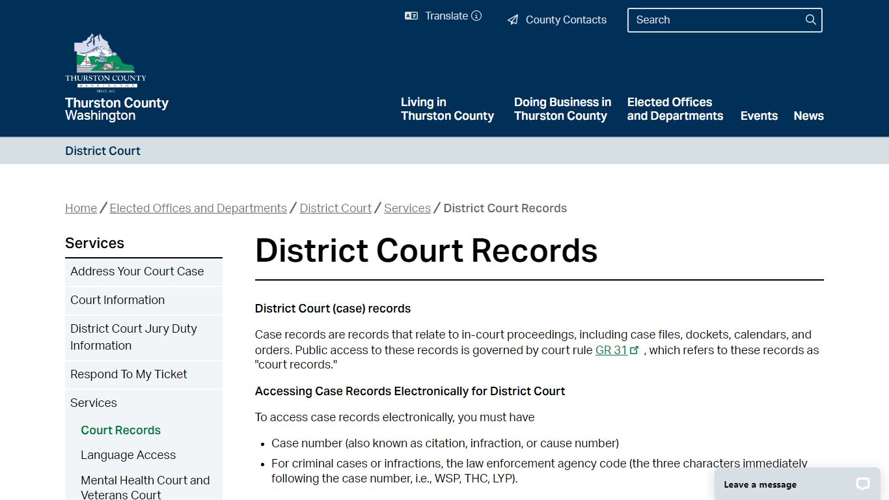
Task: Open the Translate info circle icon
Action: click(476, 16)
